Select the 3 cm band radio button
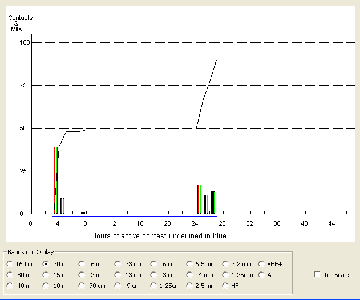The width and height of the screenshot is (360, 300). (154, 275)
